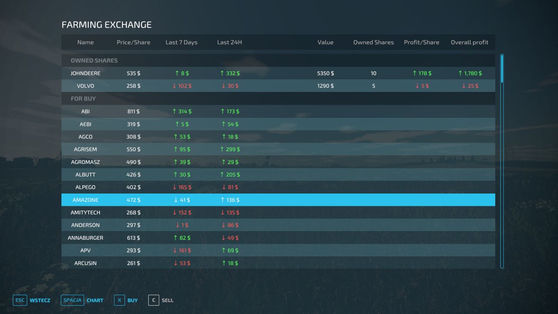
Task: Select the ABI stock row
Action: point(278,111)
